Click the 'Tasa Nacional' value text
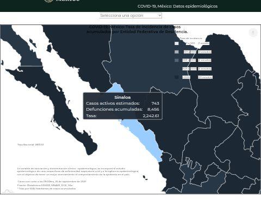261x204 pixels. point(30,145)
